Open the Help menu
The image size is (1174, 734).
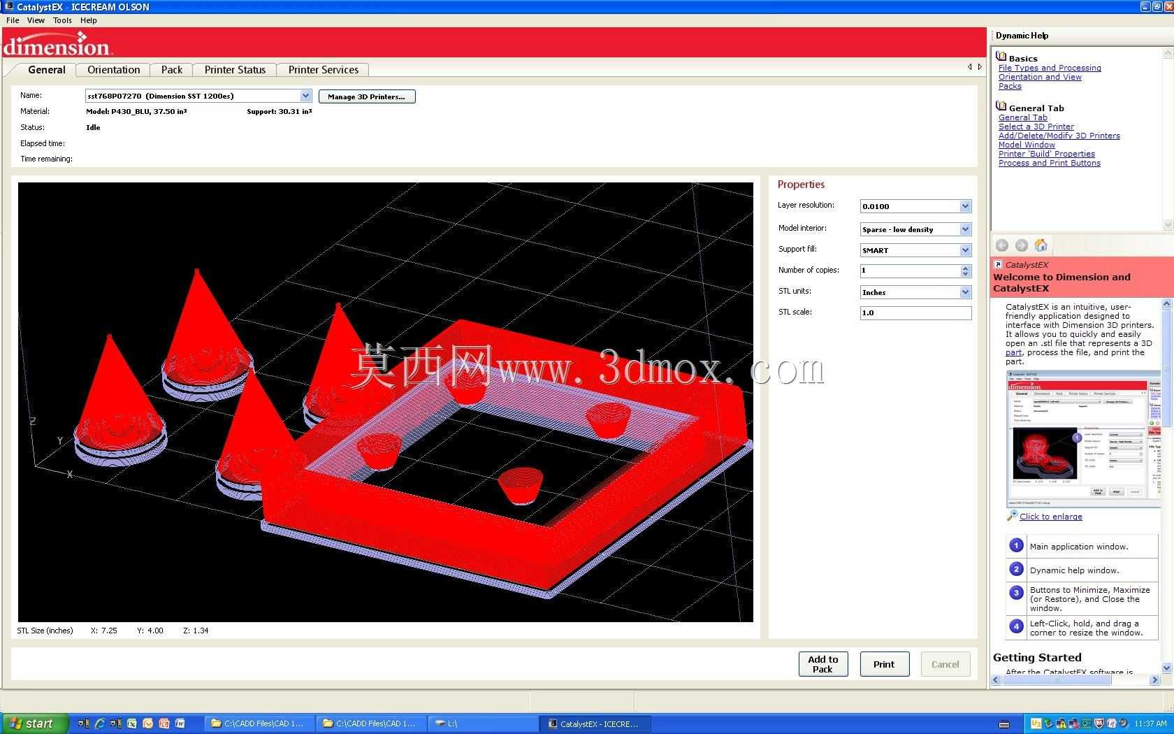click(x=88, y=20)
